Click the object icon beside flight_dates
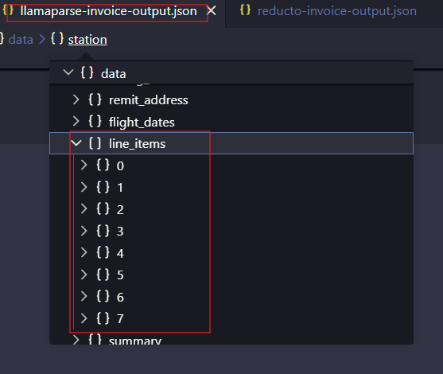This screenshot has height=374, width=443. pos(95,121)
